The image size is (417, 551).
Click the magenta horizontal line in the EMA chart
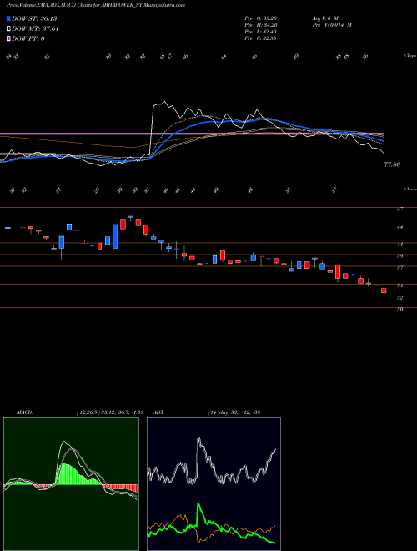[x=192, y=134]
